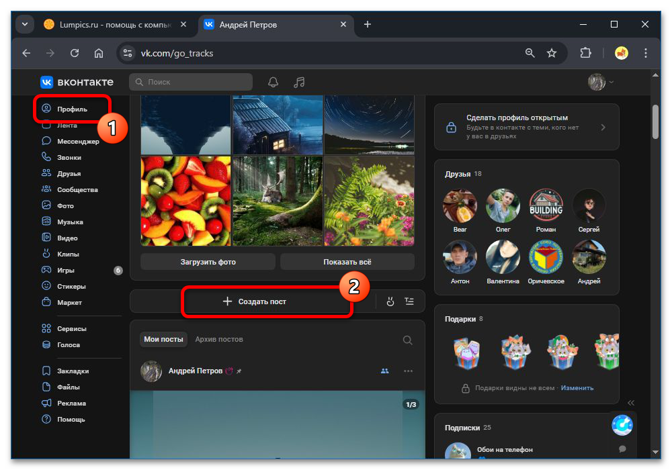Switch to the 'Мои посты' tab
The image size is (672, 470).
point(163,339)
